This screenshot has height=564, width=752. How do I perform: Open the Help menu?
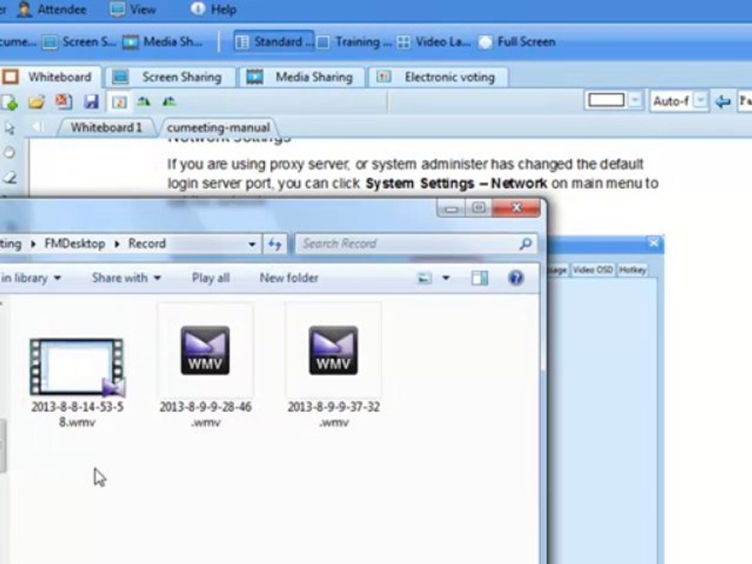click(x=214, y=9)
